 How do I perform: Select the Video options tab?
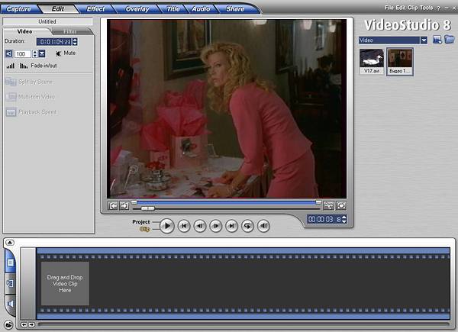25,31
